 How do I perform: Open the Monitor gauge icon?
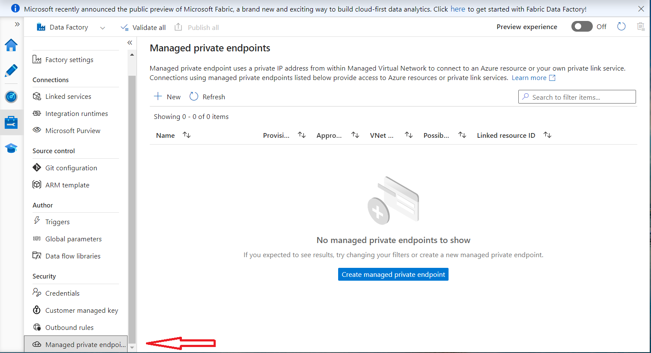[x=11, y=97]
